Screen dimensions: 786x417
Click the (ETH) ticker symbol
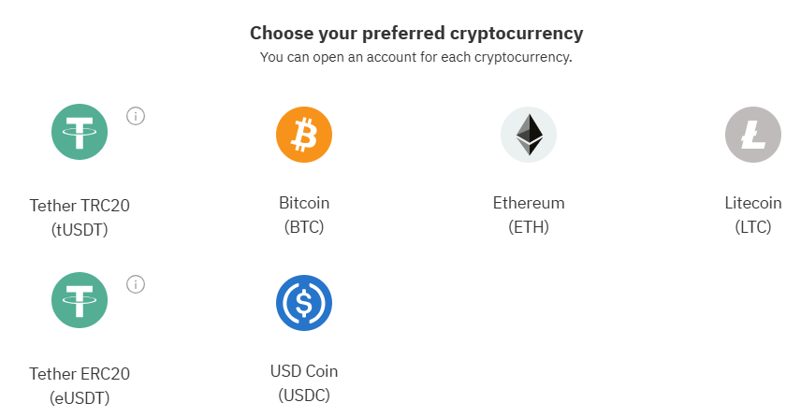[529, 226]
